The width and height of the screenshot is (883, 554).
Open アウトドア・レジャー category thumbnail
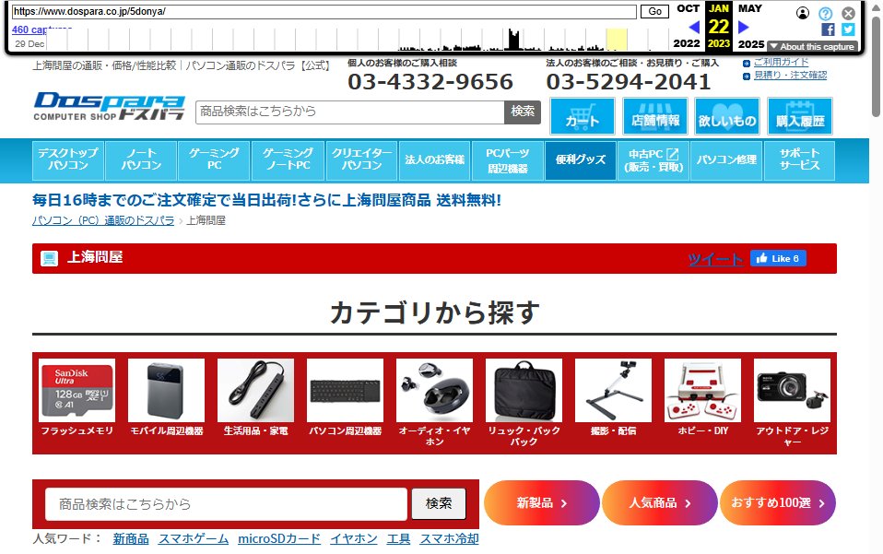click(792, 390)
